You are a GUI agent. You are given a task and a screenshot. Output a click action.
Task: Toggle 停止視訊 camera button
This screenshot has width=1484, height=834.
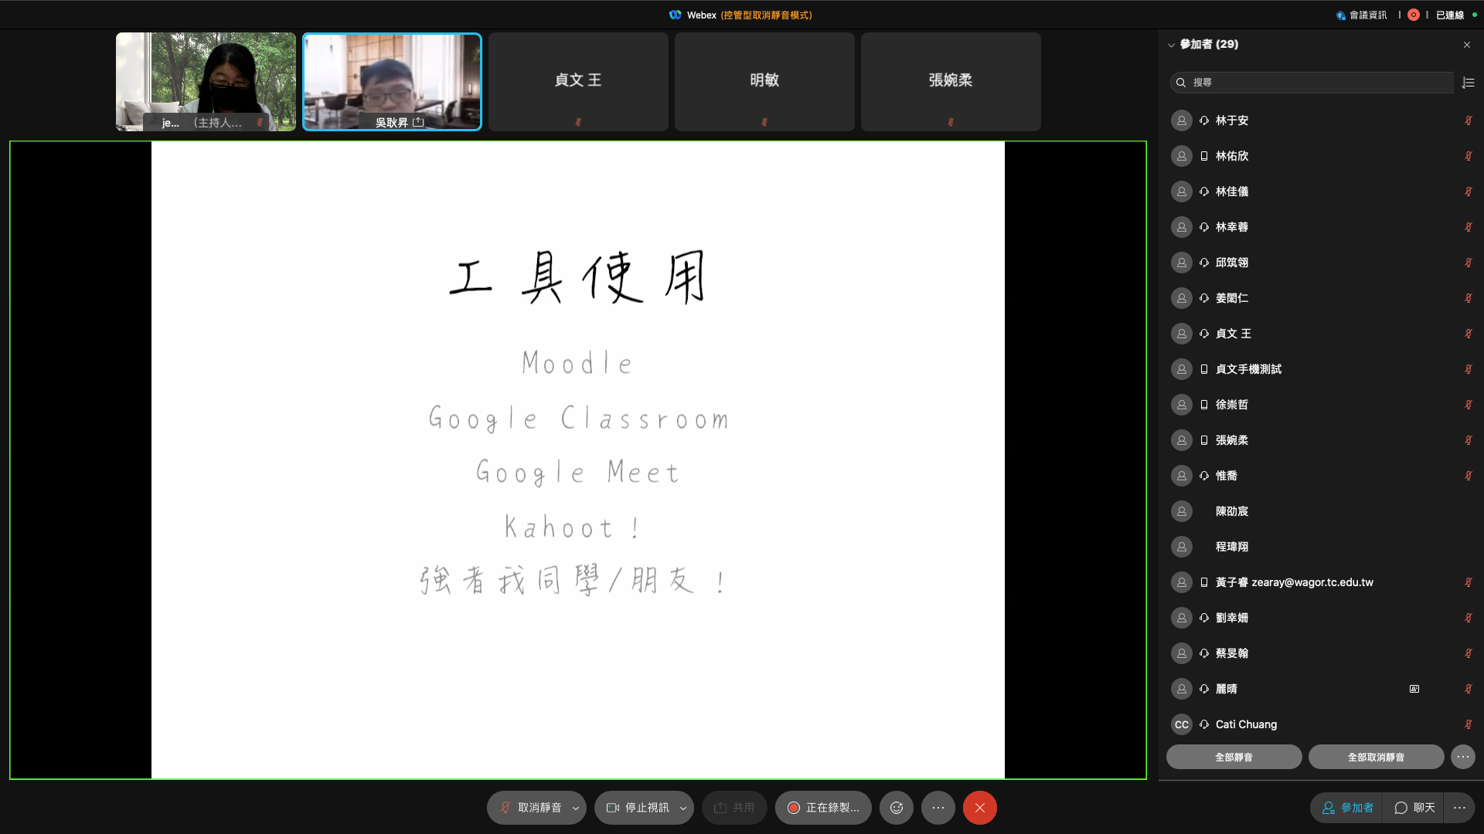tap(638, 808)
